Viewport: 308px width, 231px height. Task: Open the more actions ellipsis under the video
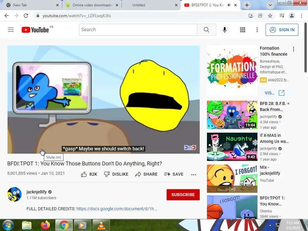194,175
